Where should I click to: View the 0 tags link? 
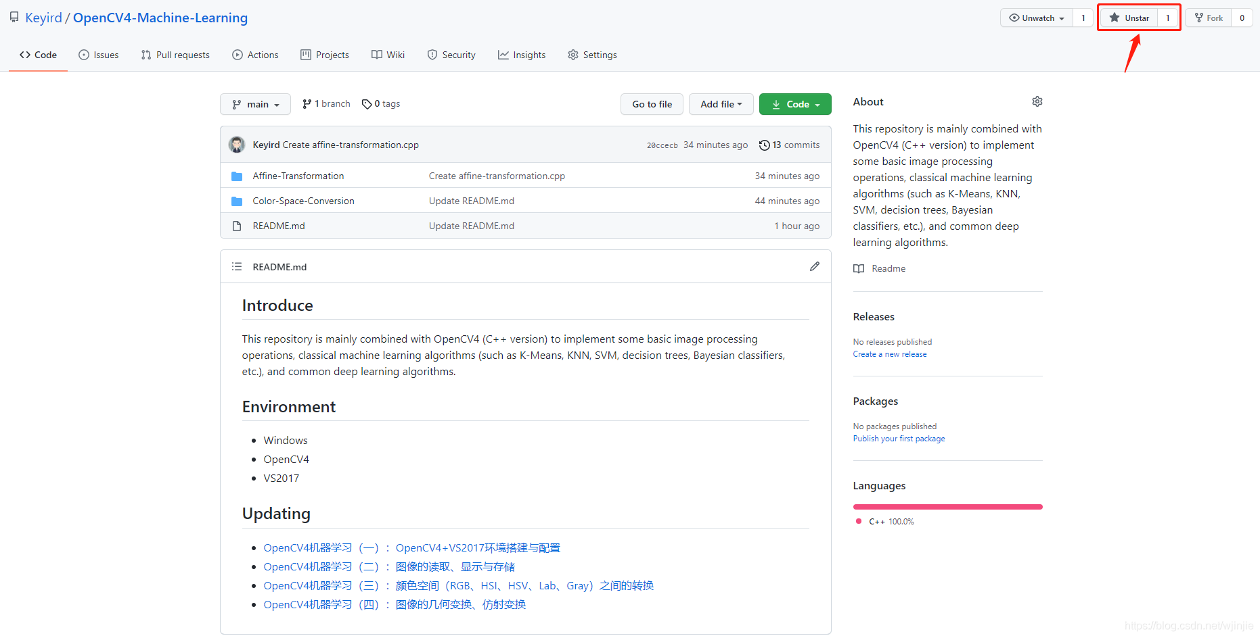point(381,103)
